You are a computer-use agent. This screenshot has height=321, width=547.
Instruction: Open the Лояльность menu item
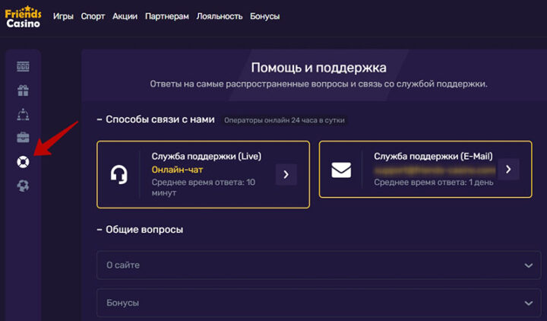tap(219, 17)
